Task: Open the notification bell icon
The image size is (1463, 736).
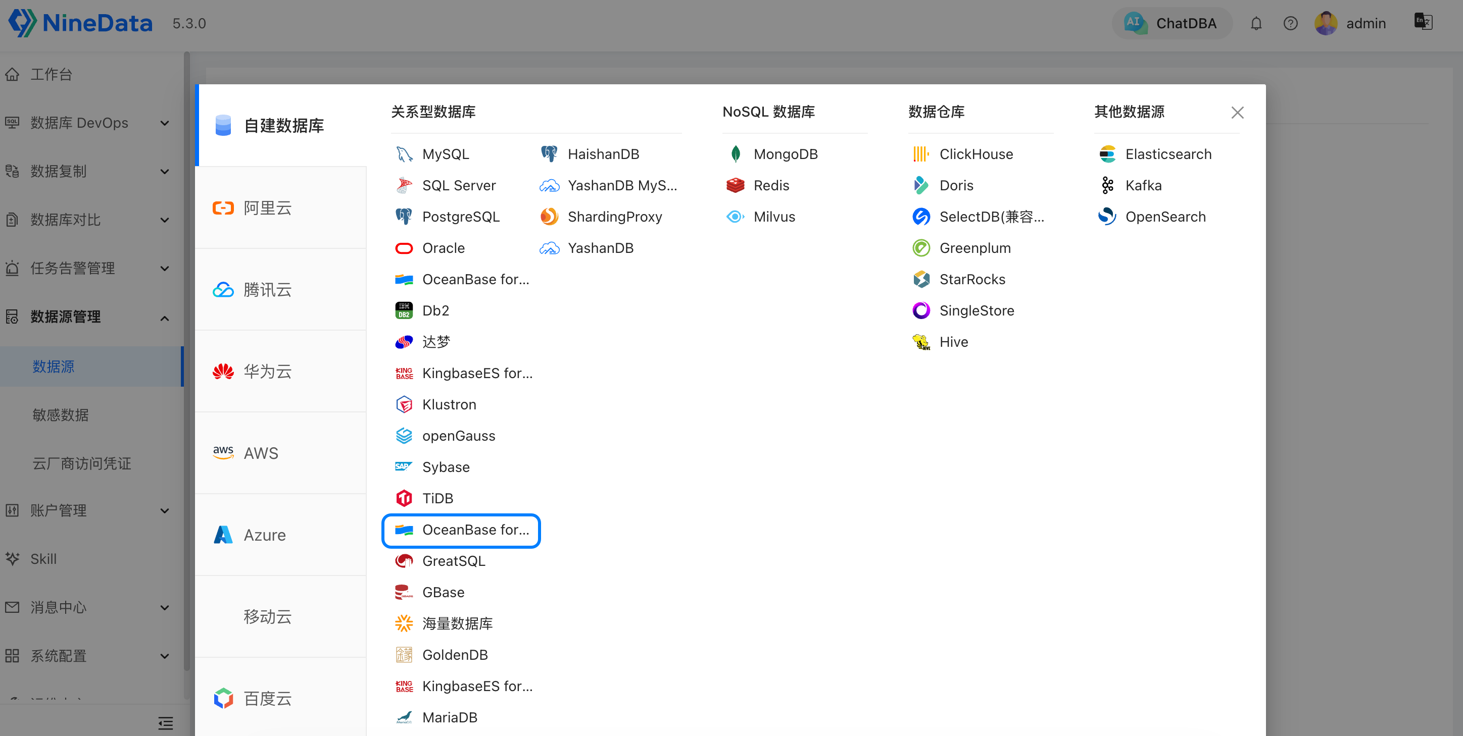Action: [x=1256, y=23]
